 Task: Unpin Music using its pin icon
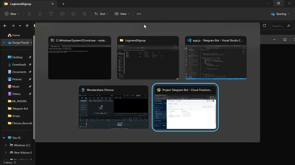click(30, 87)
